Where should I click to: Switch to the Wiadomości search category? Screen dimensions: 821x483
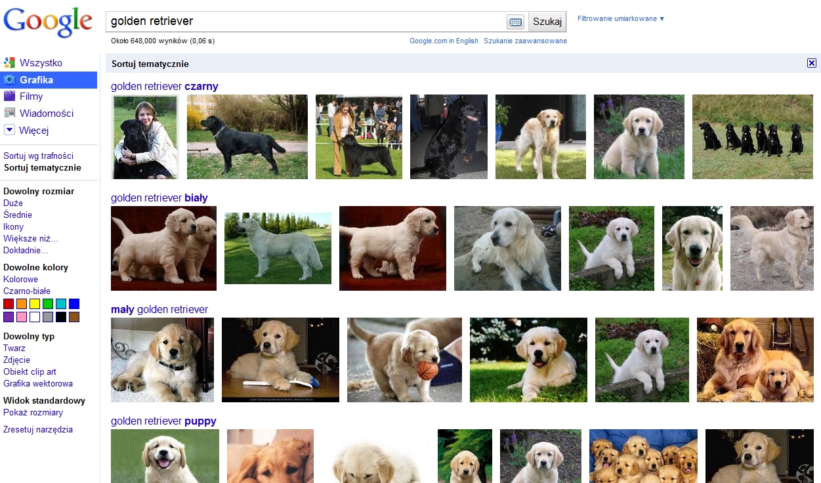point(47,113)
